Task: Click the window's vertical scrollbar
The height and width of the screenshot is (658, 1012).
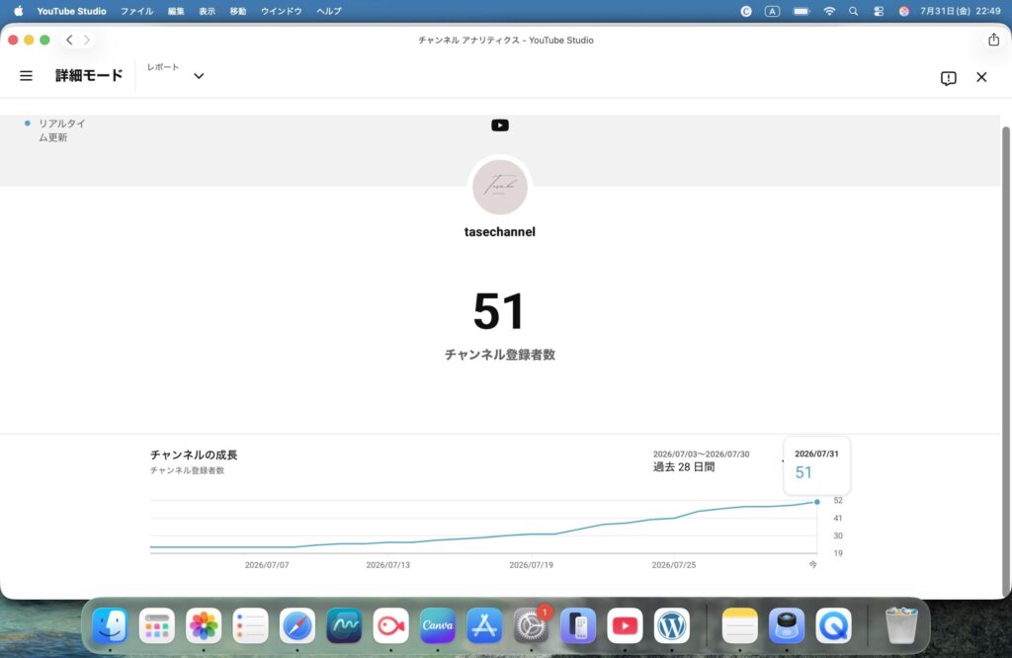Action: (x=1005, y=362)
